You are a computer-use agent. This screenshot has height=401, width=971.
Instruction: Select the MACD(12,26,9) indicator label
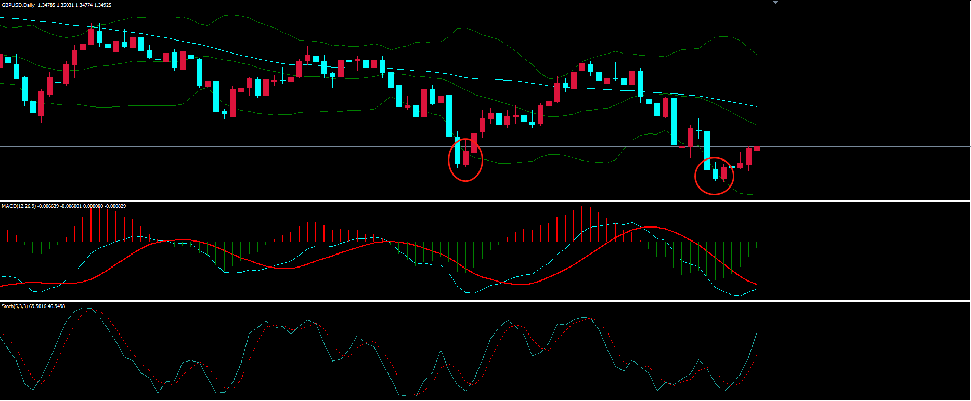19,206
